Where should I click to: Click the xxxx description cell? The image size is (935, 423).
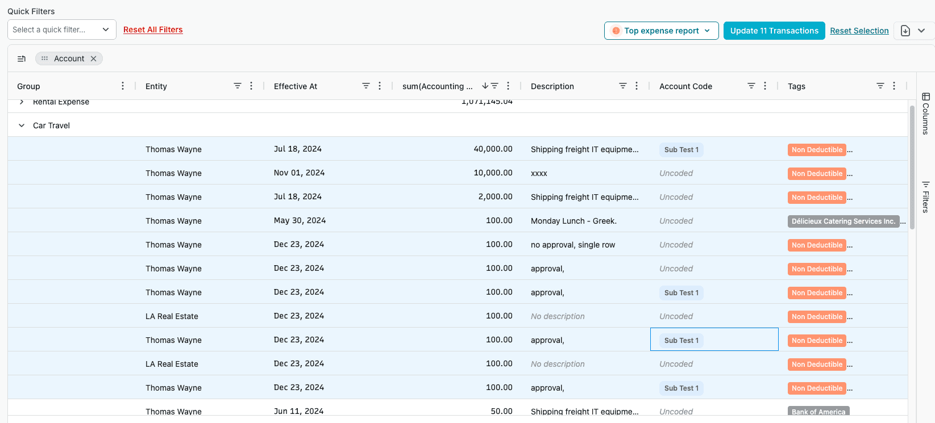click(586, 173)
